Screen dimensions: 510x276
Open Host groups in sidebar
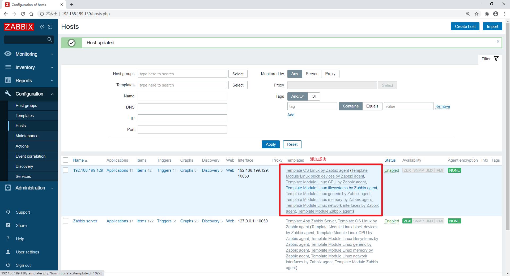click(x=26, y=105)
